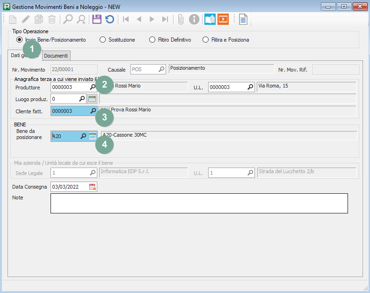Open the search magnifier in toolbar
The image size is (370, 293).
pyautogui.click(x=68, y=19)
